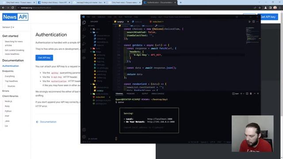Open the Extensions view in VS Code

coord(84,51)
